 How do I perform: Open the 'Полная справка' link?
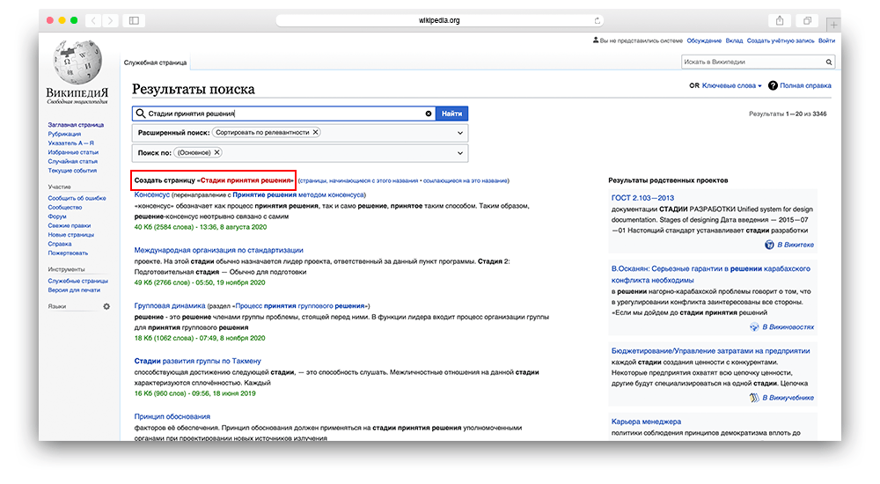point(805,86)
